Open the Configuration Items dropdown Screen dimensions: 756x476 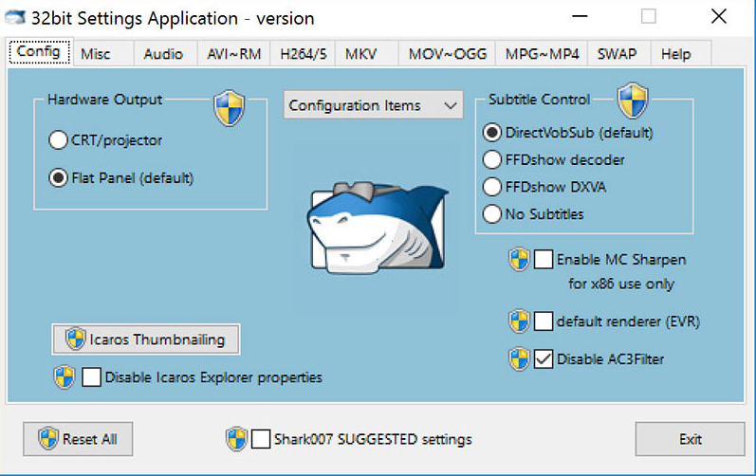click(x=373, y=105)
